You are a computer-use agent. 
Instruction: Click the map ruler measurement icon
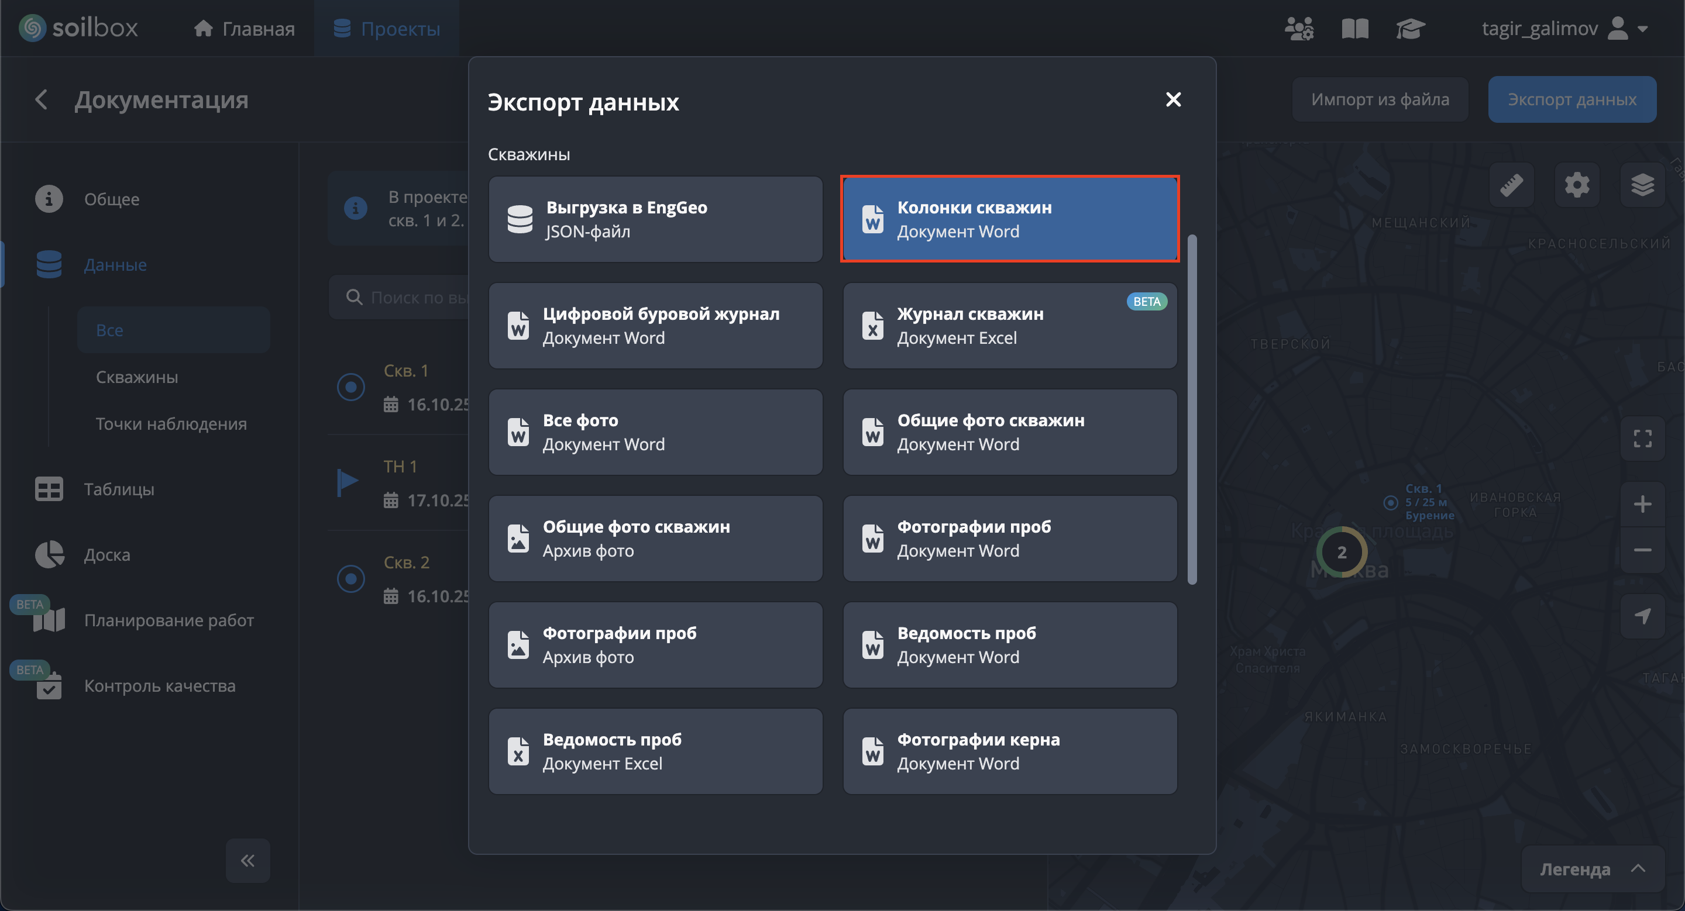pyautogui.click(x=1511, y=185)
